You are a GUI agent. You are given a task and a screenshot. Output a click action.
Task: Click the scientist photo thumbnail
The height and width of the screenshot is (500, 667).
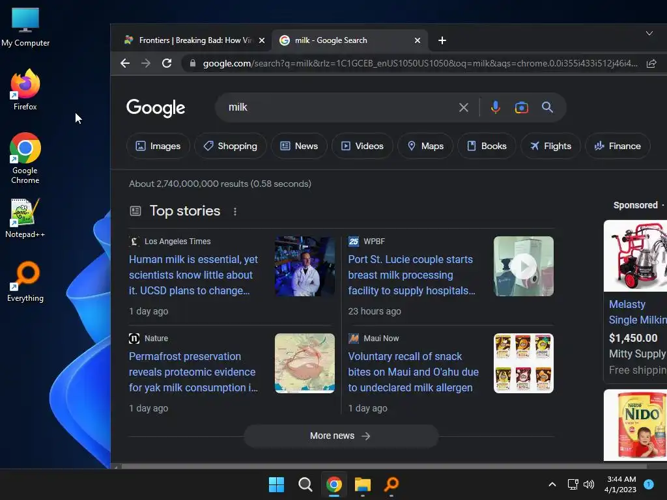pyautogui.click(x=305, y=266)
